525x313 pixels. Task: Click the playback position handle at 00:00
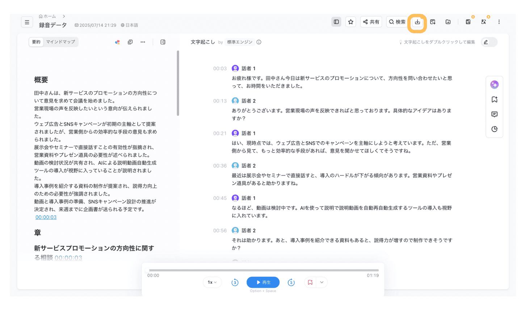tap(147, 270)
